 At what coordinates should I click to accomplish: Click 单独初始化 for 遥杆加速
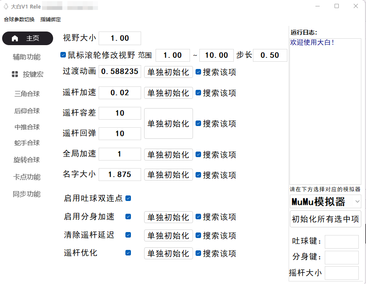pos(168,93)
